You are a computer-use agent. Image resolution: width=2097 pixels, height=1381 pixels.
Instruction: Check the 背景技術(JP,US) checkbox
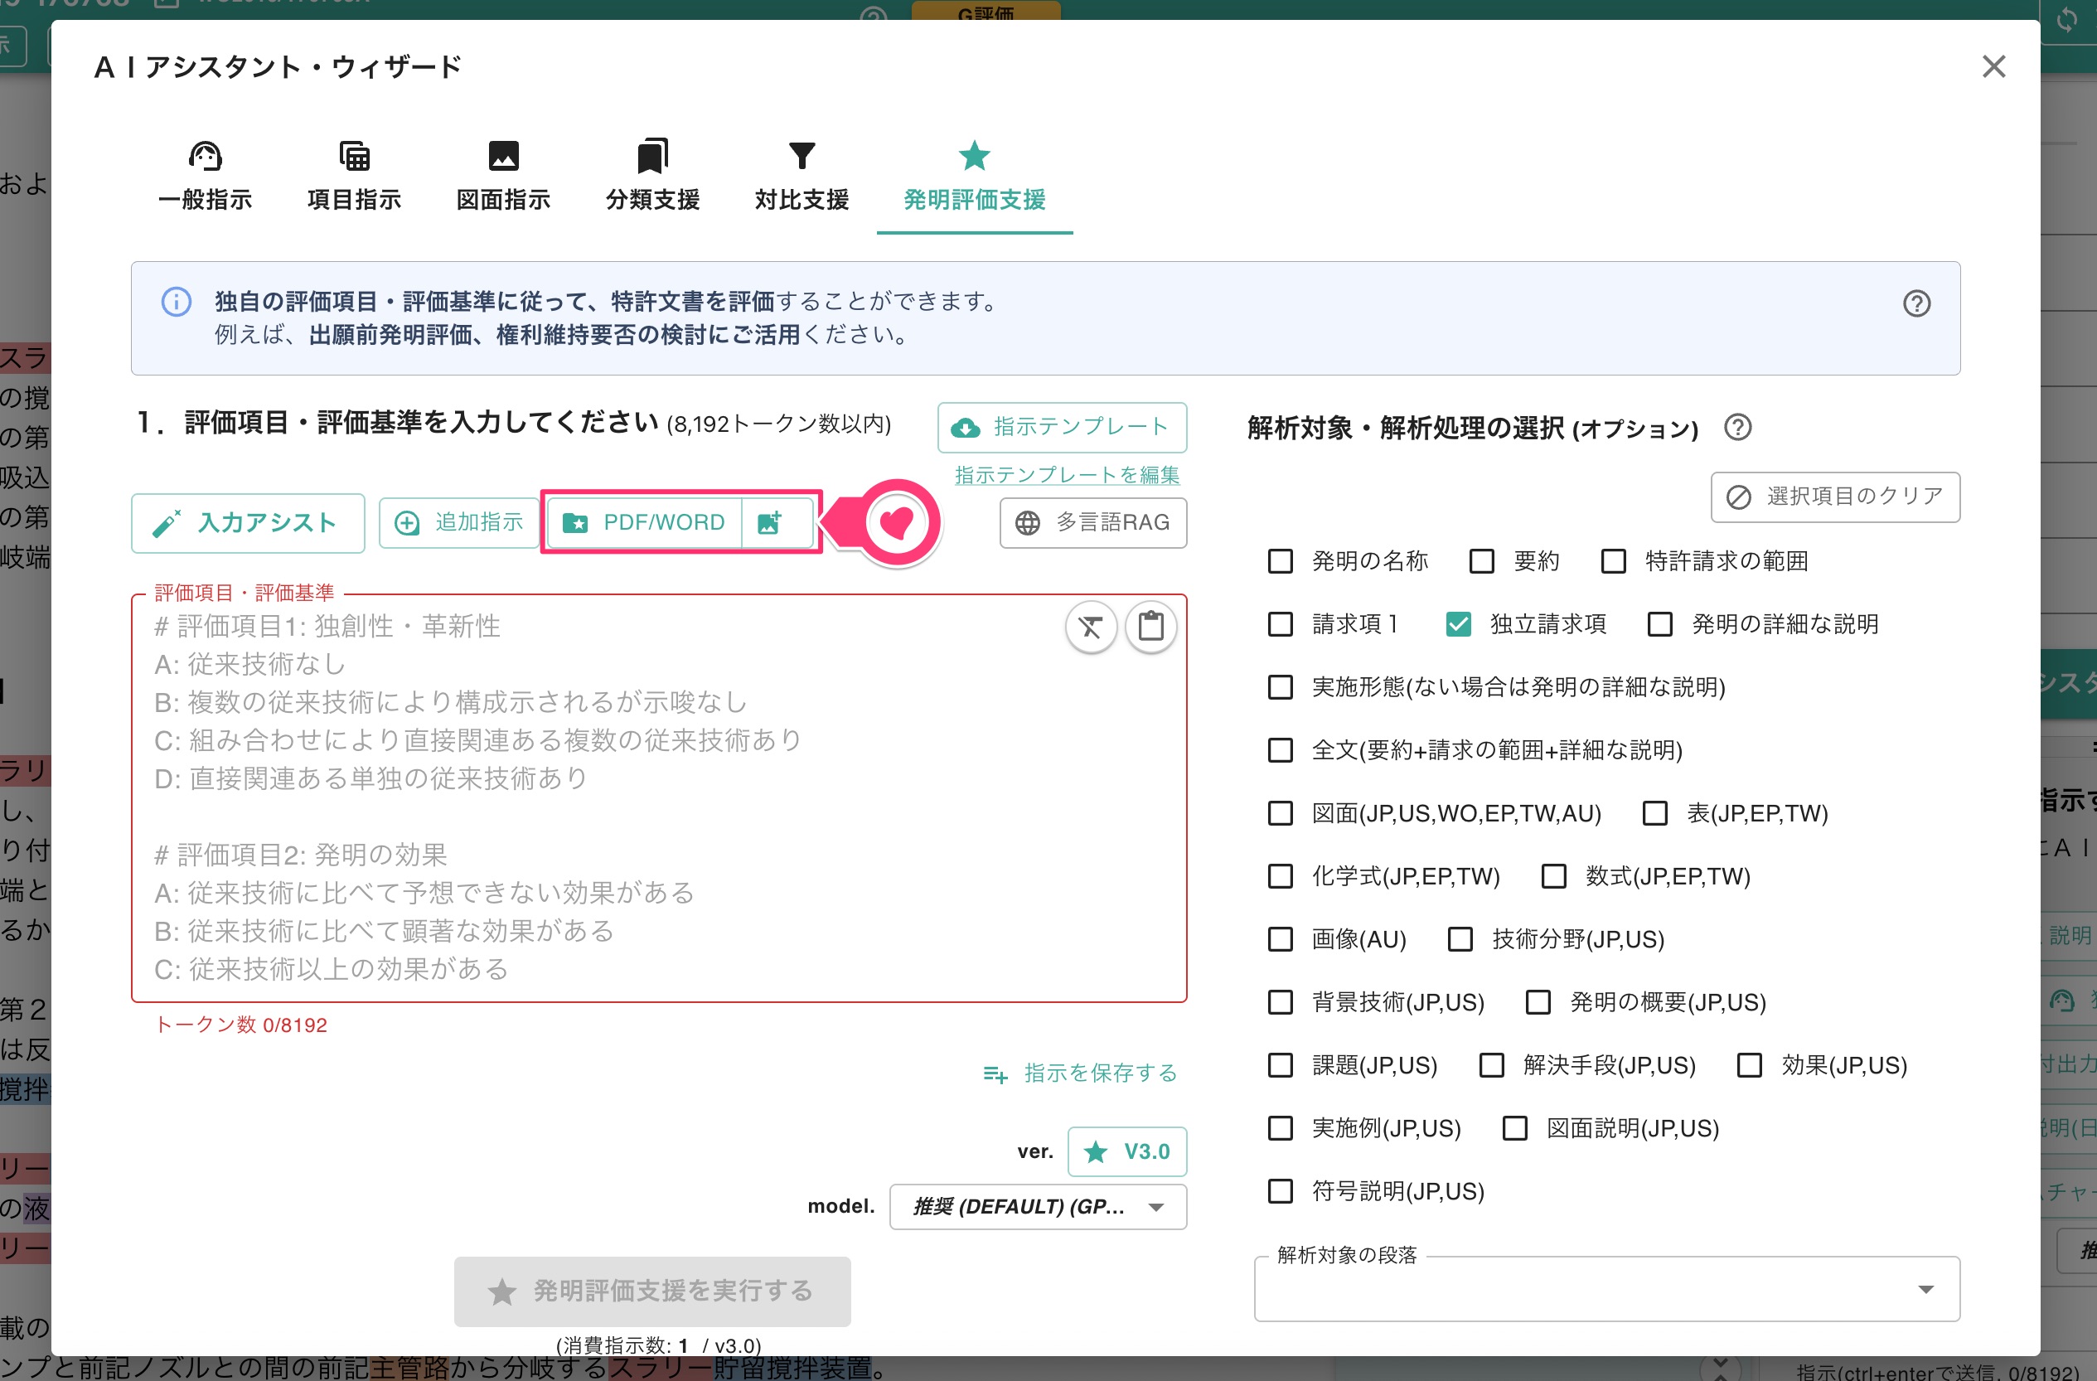1280,1002
